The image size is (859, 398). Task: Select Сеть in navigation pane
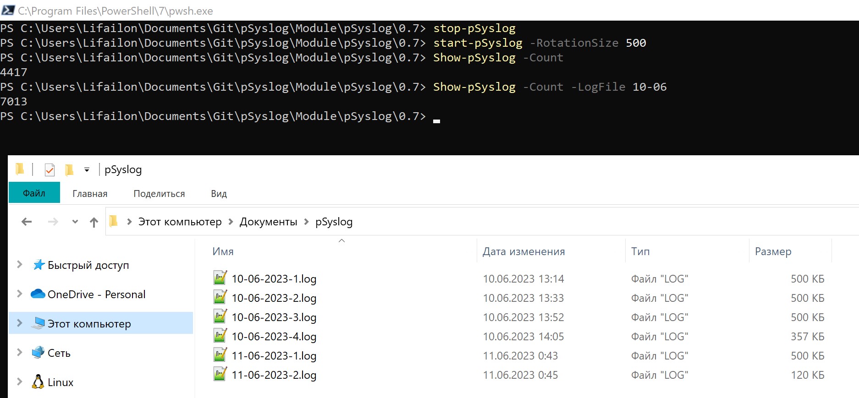(x=59, y=353)
